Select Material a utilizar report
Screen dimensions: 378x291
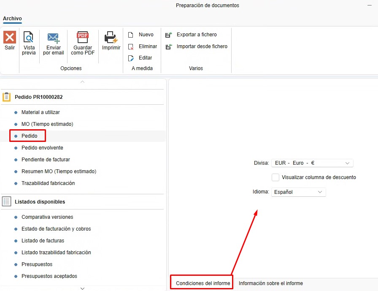point(40,112)
